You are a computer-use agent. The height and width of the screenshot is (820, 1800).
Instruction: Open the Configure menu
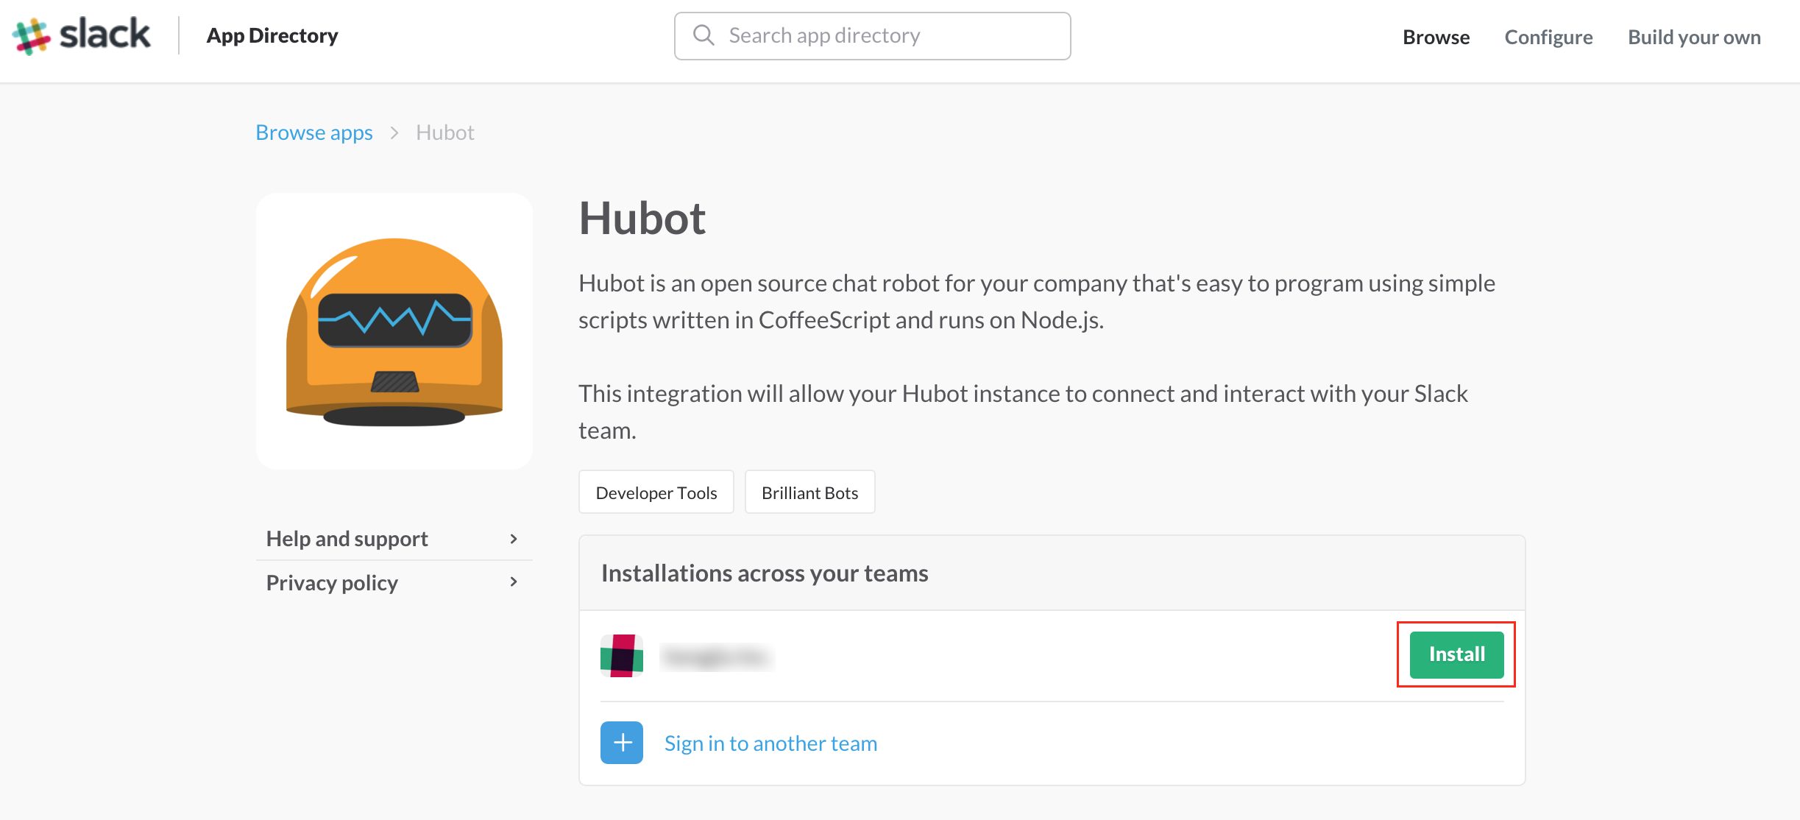tap(1548, 36)
